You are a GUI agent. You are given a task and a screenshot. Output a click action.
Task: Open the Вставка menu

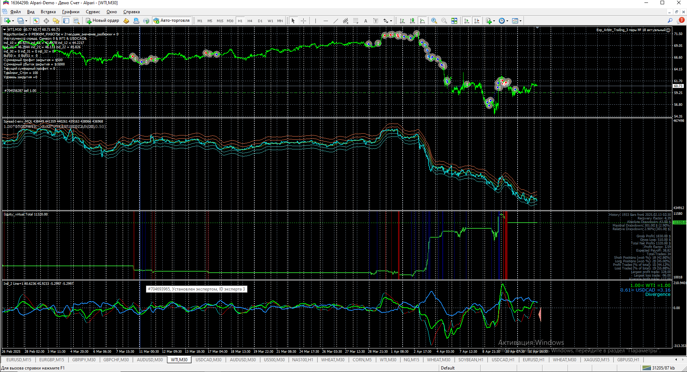click(x=48, y=12)
